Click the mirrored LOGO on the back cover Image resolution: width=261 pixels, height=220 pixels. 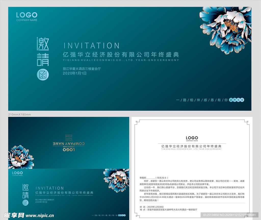[x=69, y=150]
